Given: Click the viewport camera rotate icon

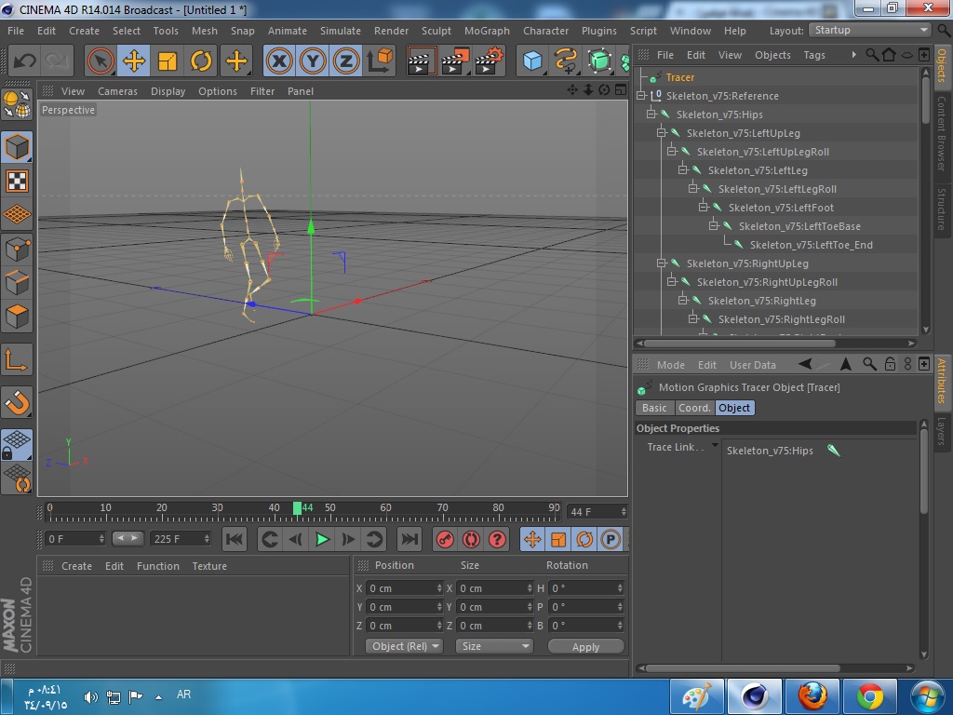Looking at the screenshot, I should (604, 90).
